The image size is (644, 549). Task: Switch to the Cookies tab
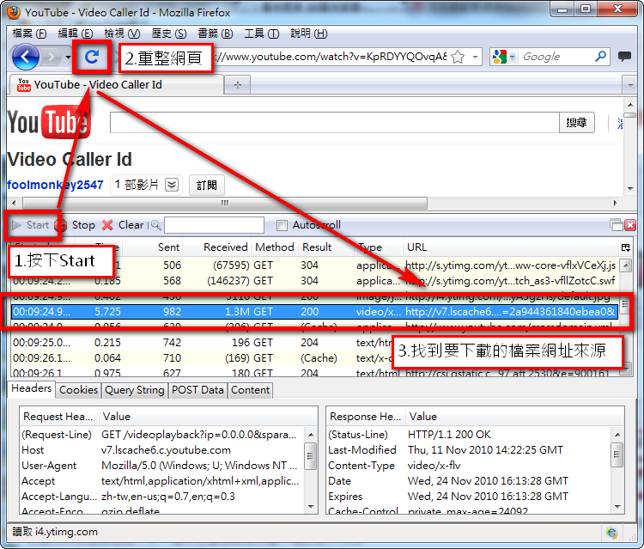point(78,390)
